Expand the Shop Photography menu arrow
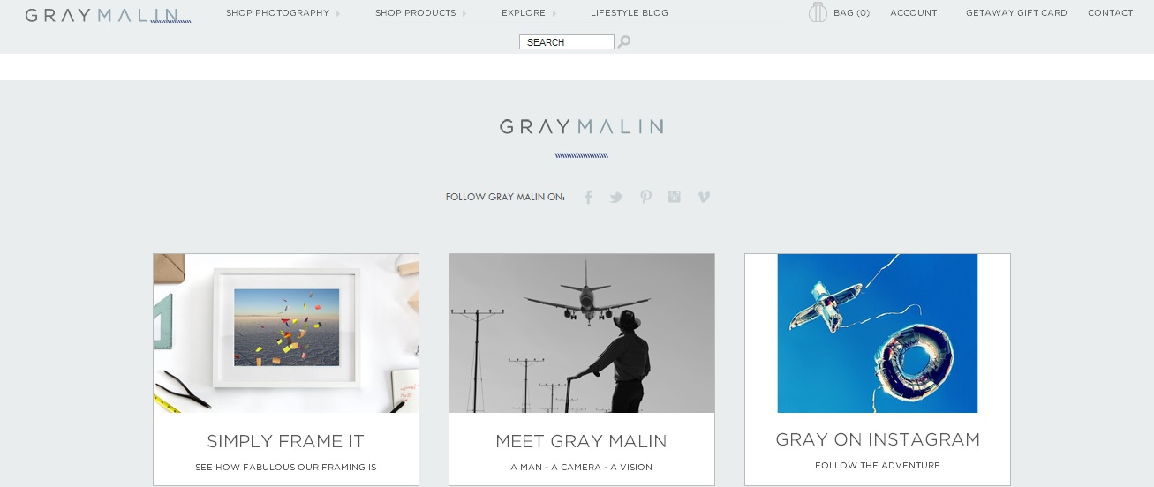This screenshot has height=487, width=1154. [338, 13]
